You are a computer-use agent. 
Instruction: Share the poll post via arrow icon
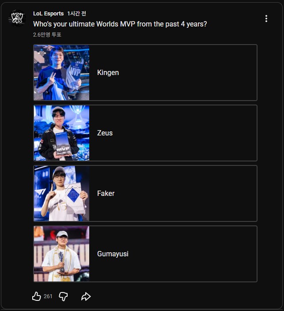click(86, 296)
